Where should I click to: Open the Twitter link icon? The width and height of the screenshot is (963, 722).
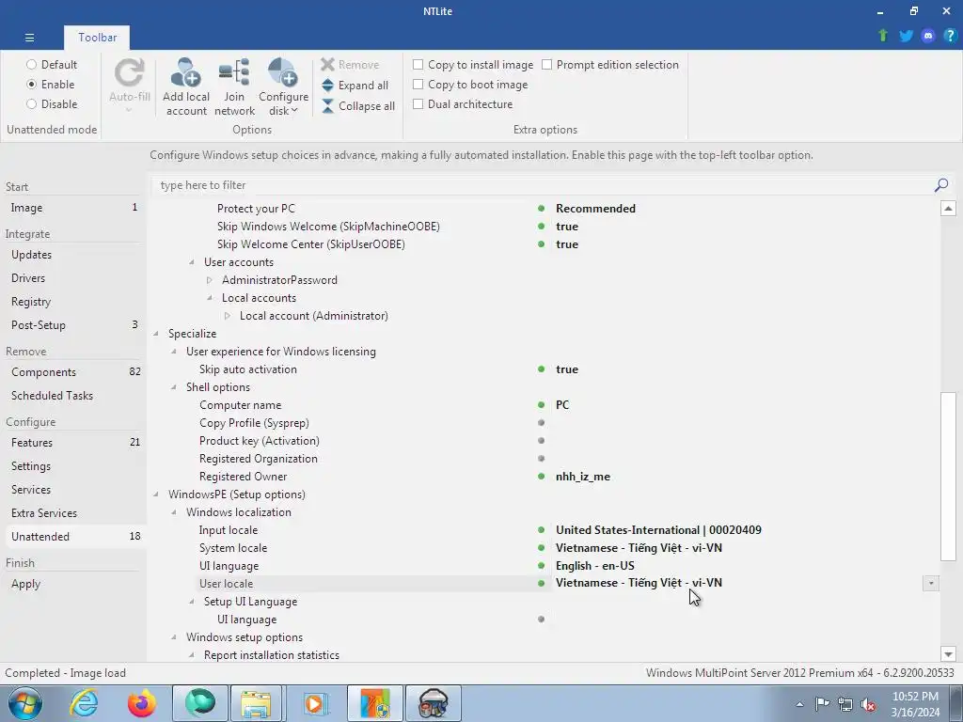tap(906, 36)
